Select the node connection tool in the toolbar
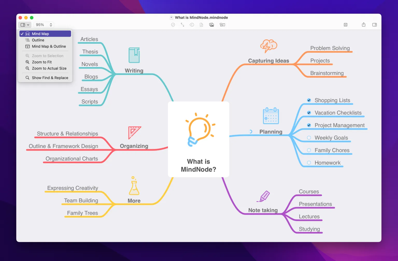The image size is (398, 261). pos(182,25)
